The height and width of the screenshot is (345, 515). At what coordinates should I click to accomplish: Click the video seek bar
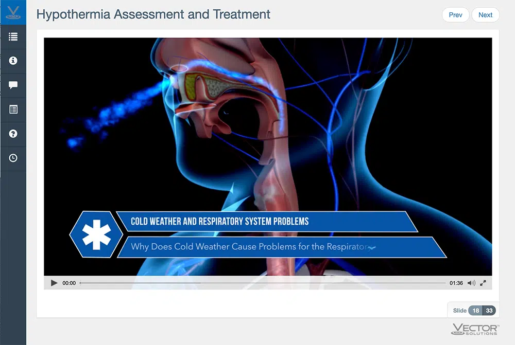coord(263,283)
